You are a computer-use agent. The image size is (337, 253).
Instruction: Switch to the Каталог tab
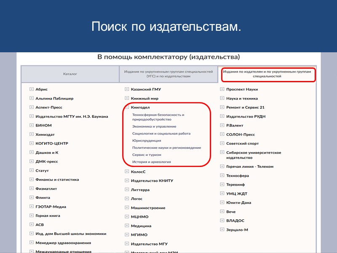(70, 74)
